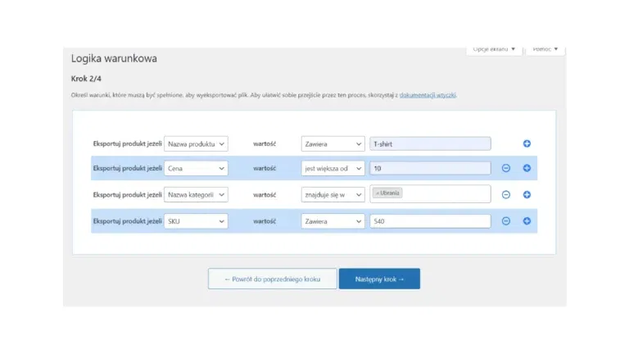Open the Zawiera operator dropdown in the SKU row
Viewport: 629px width, 354px height.
tap(333, 221)
